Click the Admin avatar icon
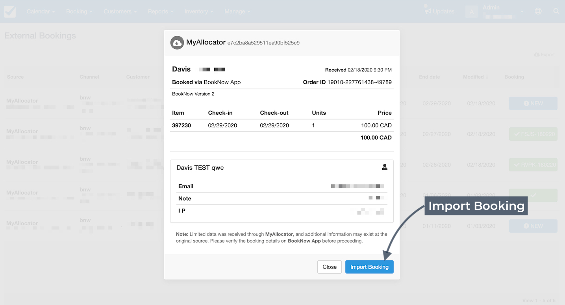This screenshot has width=565, height=305. 471,11
